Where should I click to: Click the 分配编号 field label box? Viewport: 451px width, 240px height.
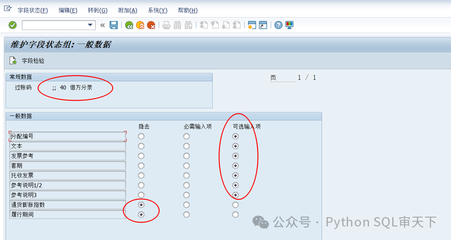pos(68,136)
